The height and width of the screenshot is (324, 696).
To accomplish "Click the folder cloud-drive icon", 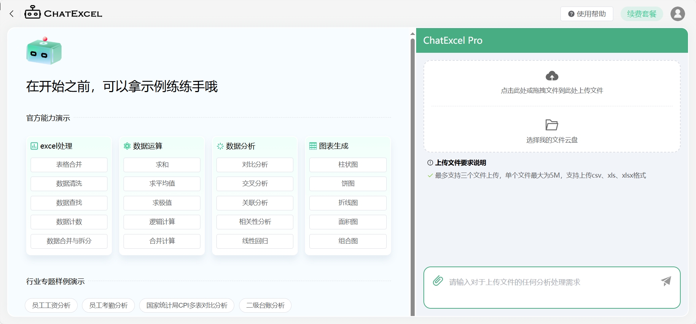I will coord(552,125).
